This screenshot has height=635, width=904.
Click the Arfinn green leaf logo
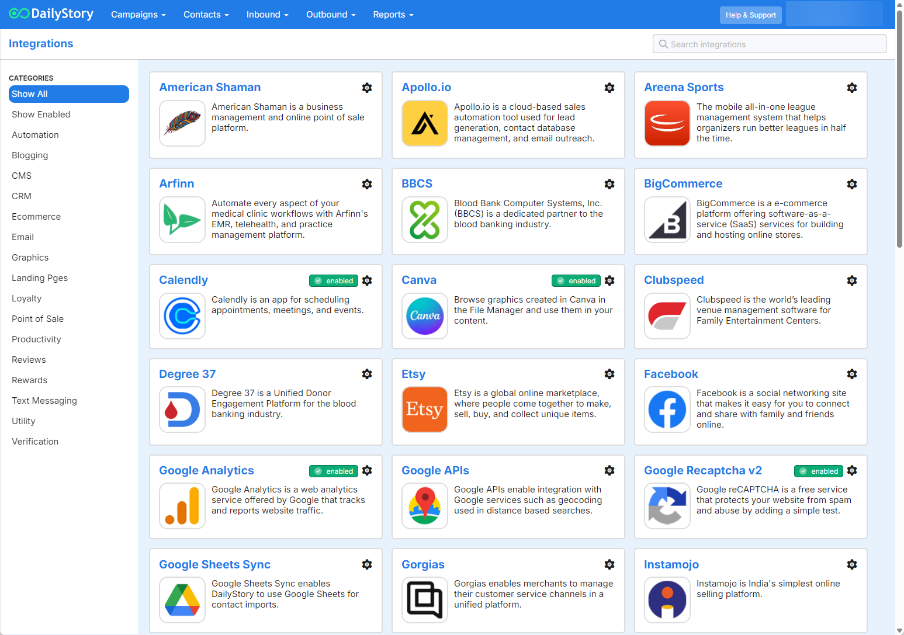(182, 220)
